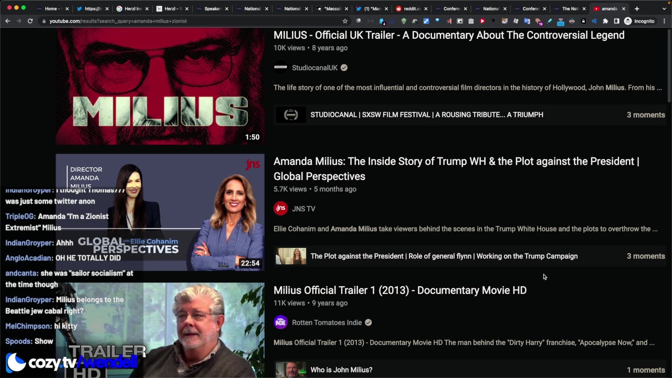Open the MILIUS red poster thumbnail
This screenshot has width=672, height=378.
160,86
